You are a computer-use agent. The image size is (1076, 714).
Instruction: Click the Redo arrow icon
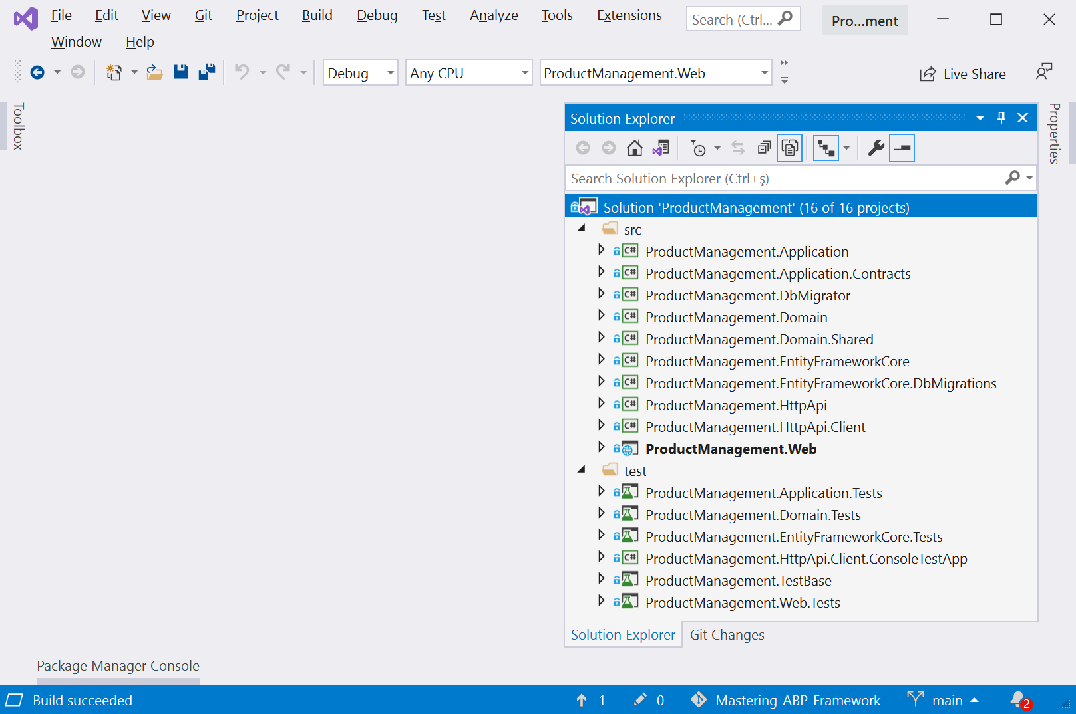283,72
